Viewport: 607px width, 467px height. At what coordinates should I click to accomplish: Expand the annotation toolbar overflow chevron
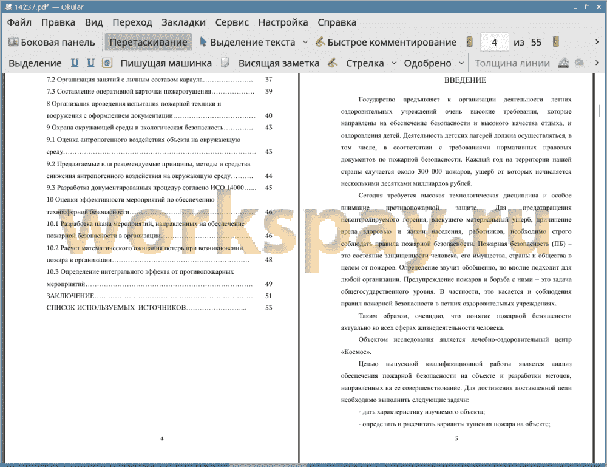[597, 63]
